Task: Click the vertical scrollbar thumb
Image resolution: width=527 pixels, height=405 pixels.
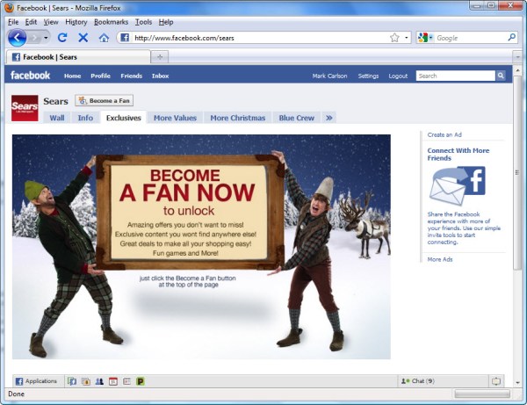Action: [x=517, y=172]
